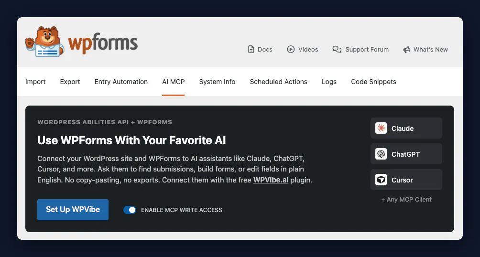Open the Entry Automation tab
Screen dimensions: 480x257
[121, 82]
